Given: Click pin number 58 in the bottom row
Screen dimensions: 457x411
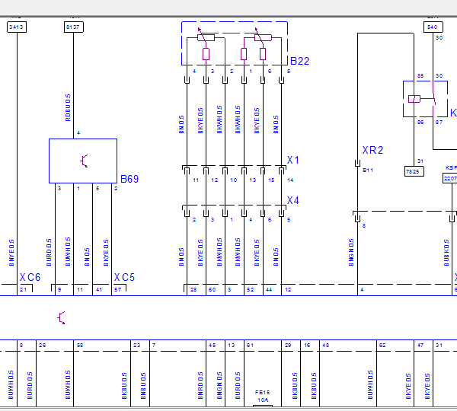Looking at the screenshot, I should pyautogui.click(x=80, y=346).
